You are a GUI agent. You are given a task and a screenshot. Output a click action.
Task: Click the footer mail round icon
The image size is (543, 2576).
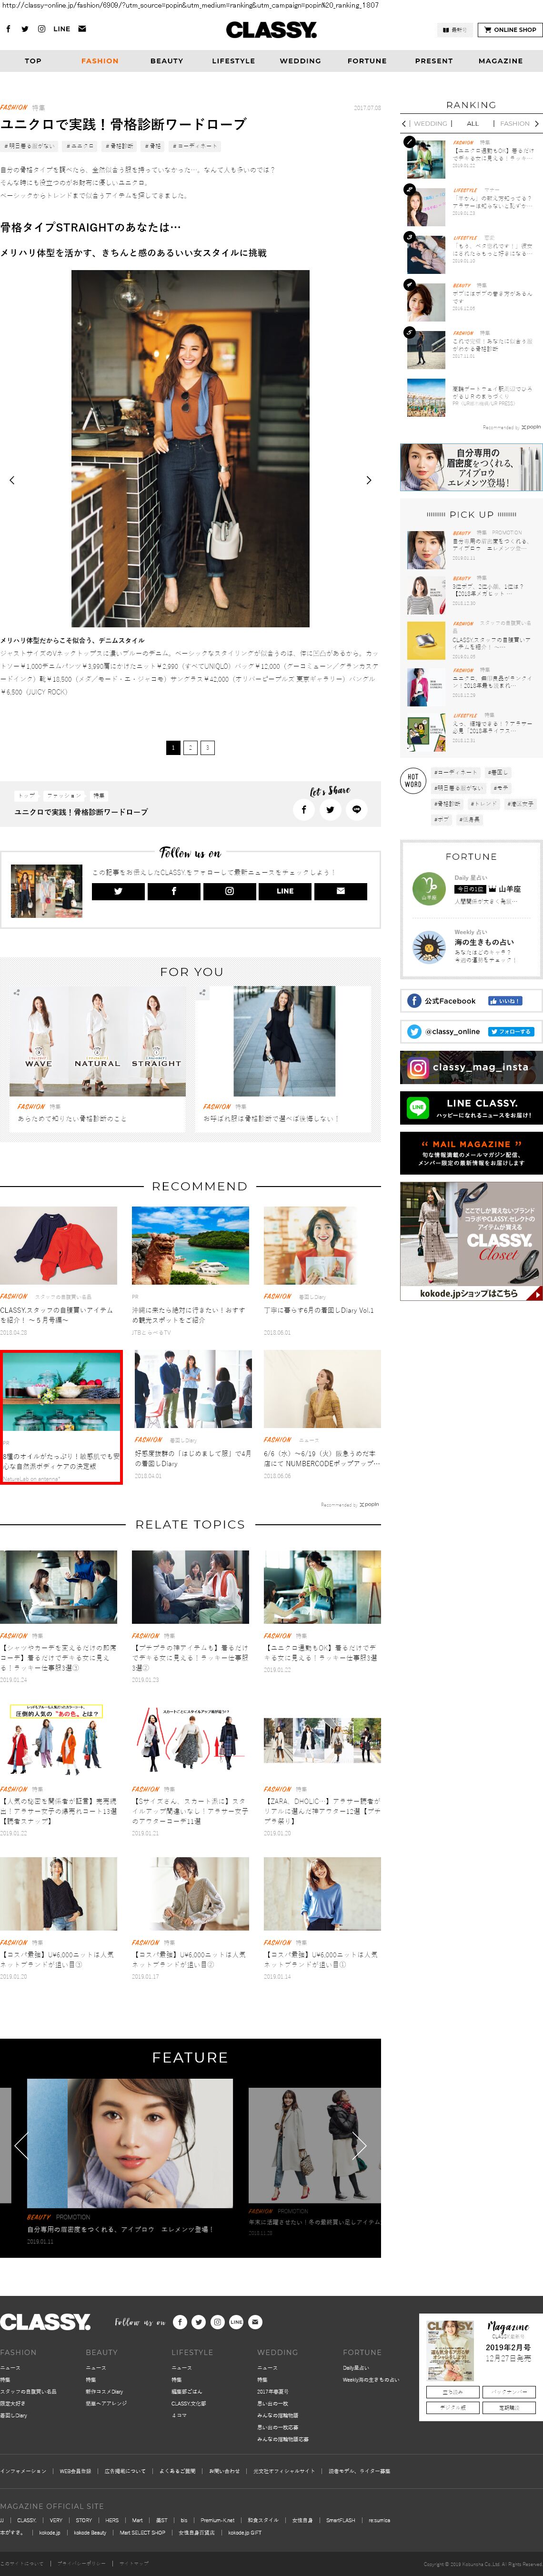coord(255,2322)
